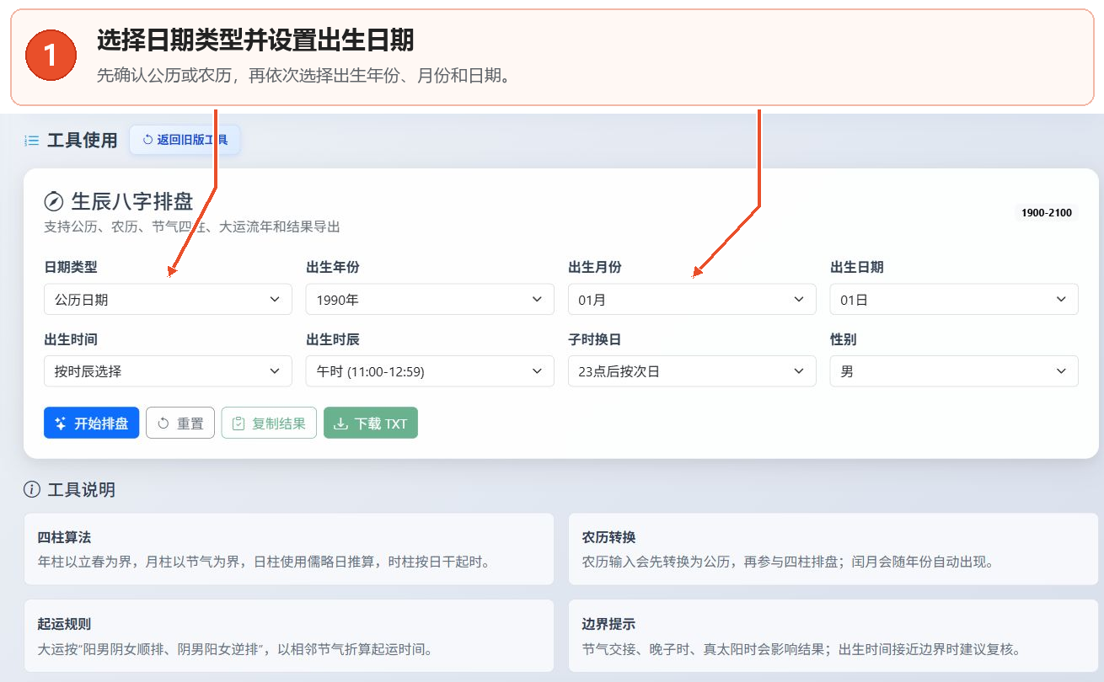Click the refresh icon in 返回旧版工具 button
The image size is (1104, 682).
coord(147,140)
